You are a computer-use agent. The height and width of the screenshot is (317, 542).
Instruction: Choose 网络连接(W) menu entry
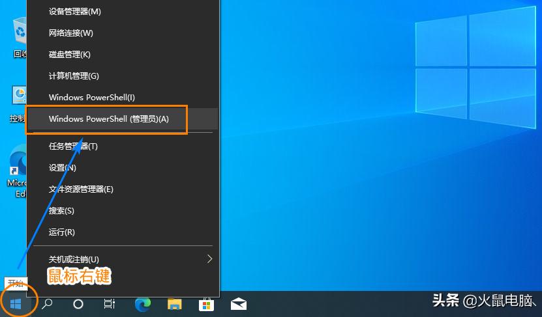[123, 33]
